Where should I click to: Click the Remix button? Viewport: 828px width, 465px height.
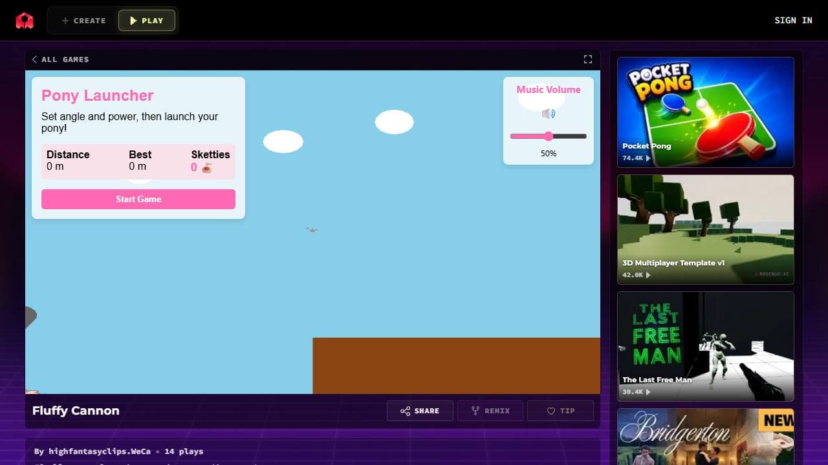490,411
